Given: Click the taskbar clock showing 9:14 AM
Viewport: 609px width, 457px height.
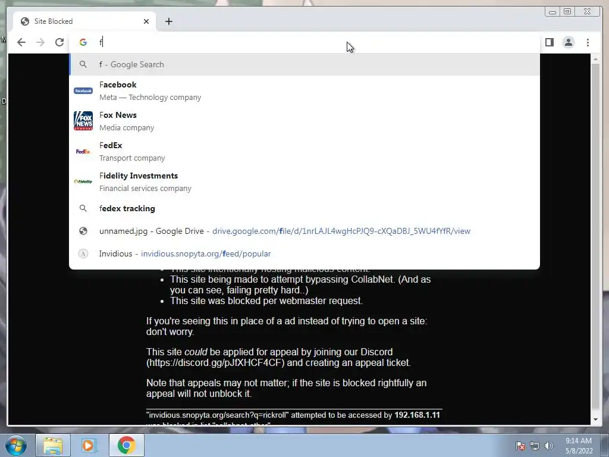Looking at the screenshot, I should click(x=579, y=446).
